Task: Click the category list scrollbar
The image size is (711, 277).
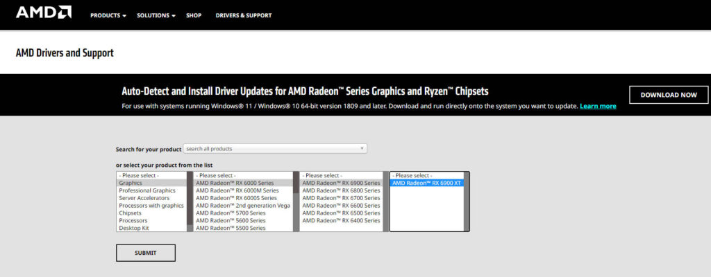Action: point(190,202)
